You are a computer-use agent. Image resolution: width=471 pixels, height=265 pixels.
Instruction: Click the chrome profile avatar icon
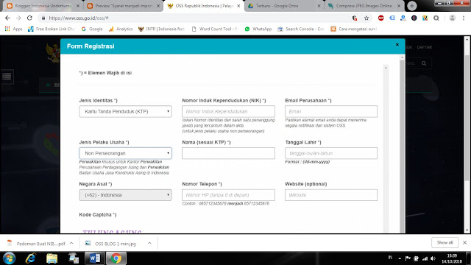click(x=452, y=18)
